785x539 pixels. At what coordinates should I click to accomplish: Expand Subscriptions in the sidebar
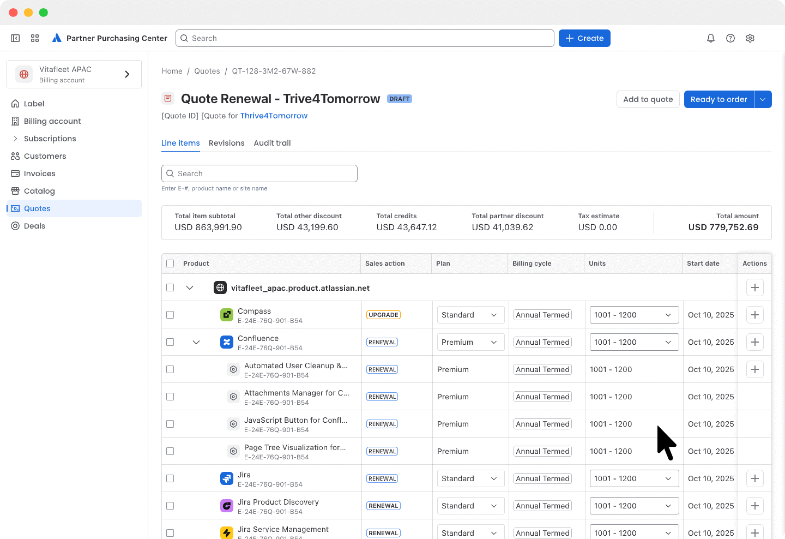tap(74, 139)
